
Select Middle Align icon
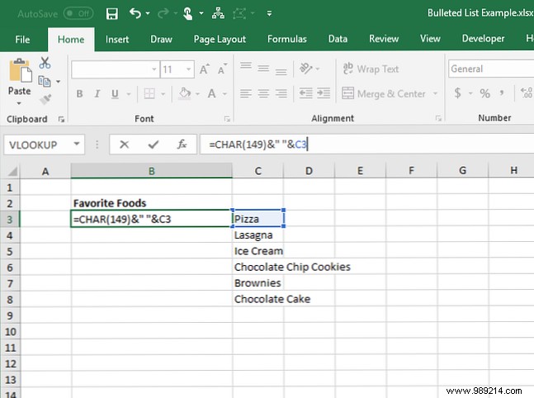point(263,69)
